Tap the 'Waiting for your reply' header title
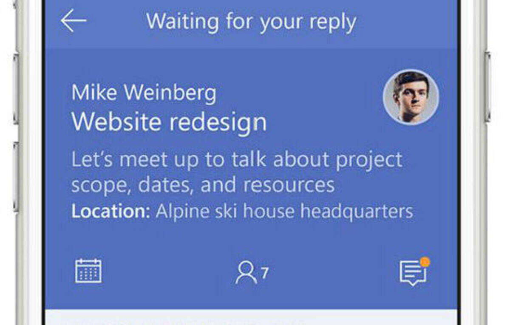The width and height of the screenshot is (510, 325). pos(251,21)
